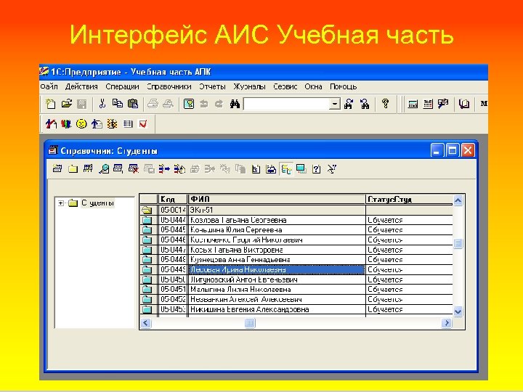Open the Журналы menu

249,86
